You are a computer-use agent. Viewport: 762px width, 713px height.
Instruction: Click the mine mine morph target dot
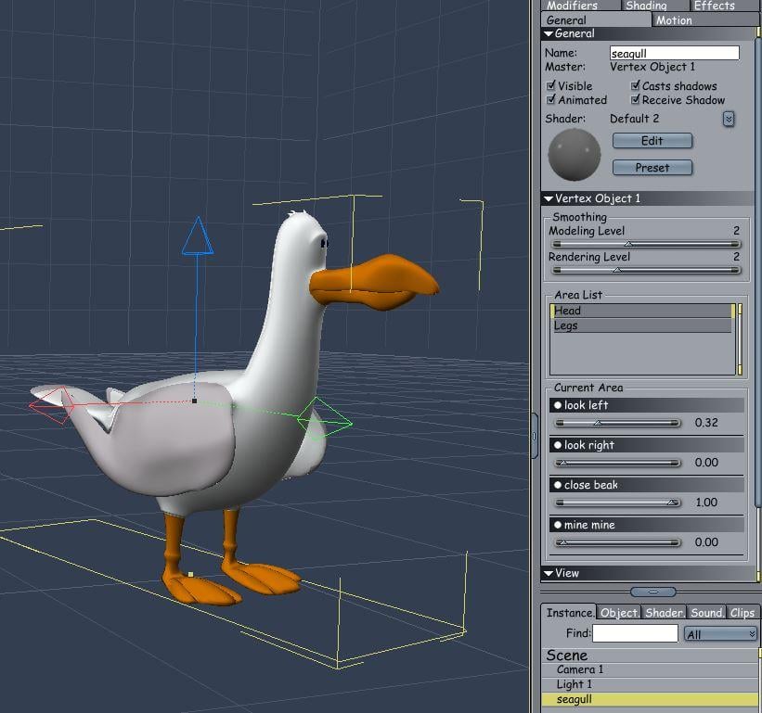tap(558, 524)
